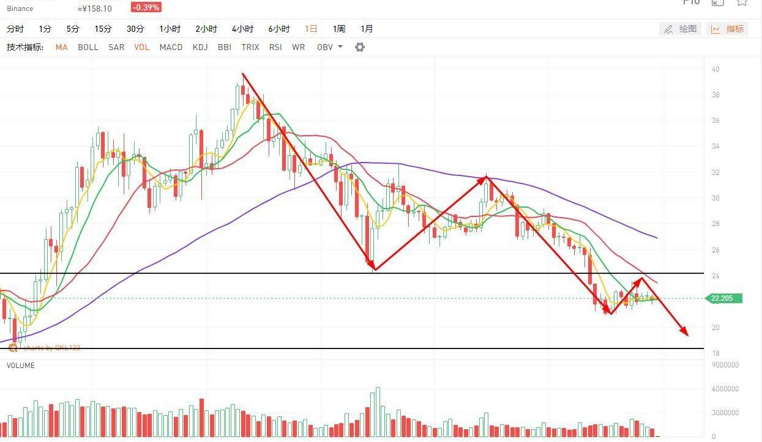Expand the OBV indicator dropdown arrow
This screenshot has width=762, height=442.
point(340,47)
